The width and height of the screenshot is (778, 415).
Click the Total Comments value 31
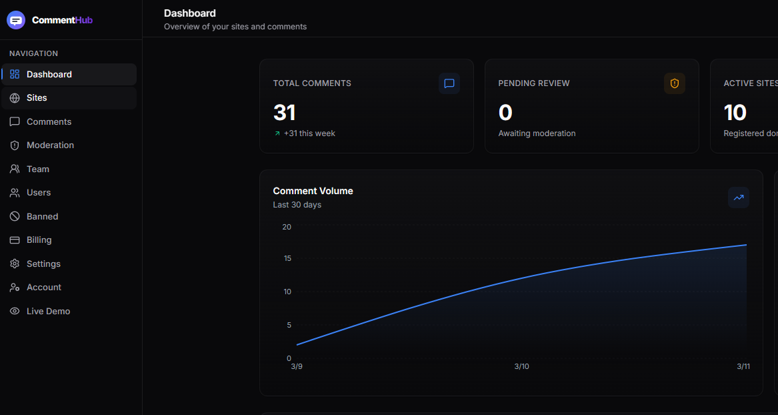click(x=284, y=113)
